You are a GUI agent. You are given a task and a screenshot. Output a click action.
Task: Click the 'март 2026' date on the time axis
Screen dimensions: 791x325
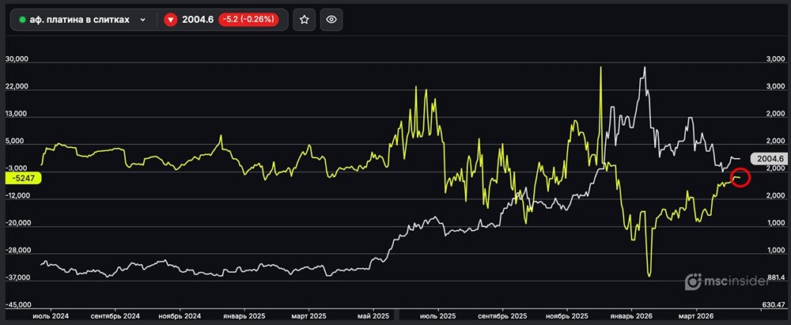pyautogui.click(x=696, y=316)
